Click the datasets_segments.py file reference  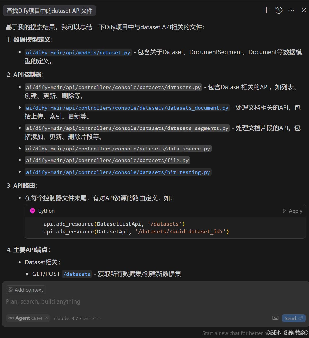click(x=127, y=128)
